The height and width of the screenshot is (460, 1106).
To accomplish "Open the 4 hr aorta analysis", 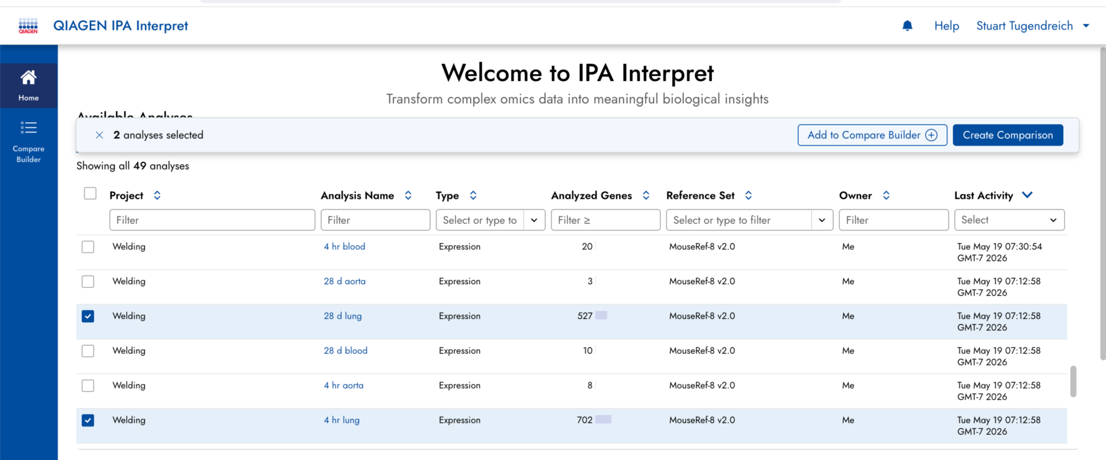I will [x=343, y=385].
